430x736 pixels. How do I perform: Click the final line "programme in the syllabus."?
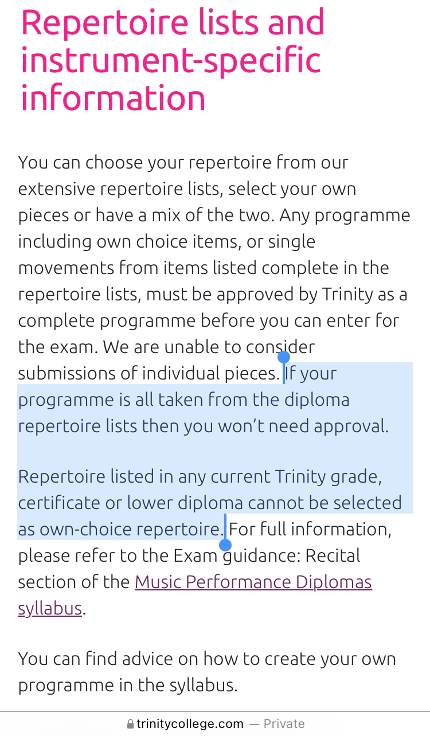click(128, 685)
